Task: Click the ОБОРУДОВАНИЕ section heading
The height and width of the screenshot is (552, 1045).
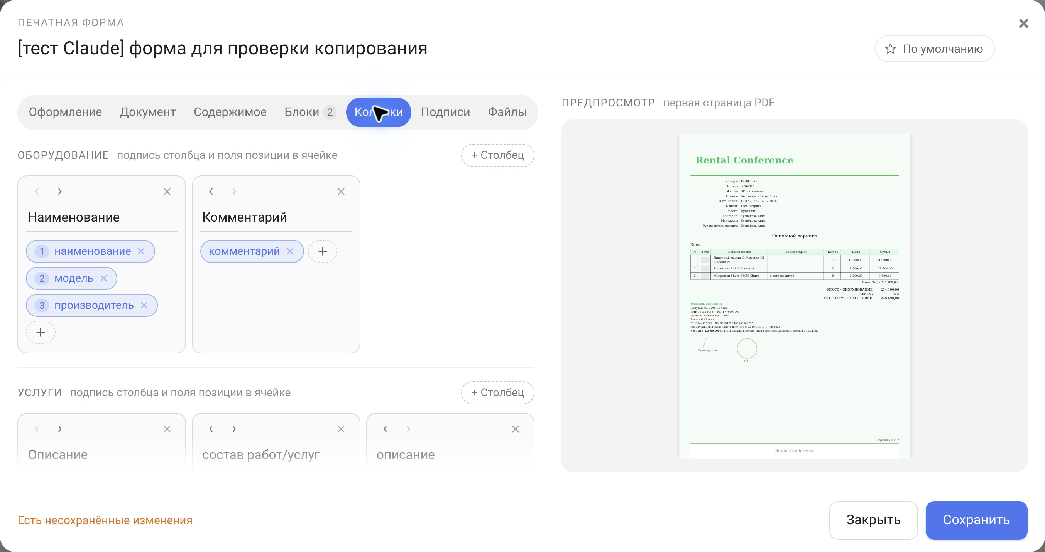Action: click(x=63, y=155)
